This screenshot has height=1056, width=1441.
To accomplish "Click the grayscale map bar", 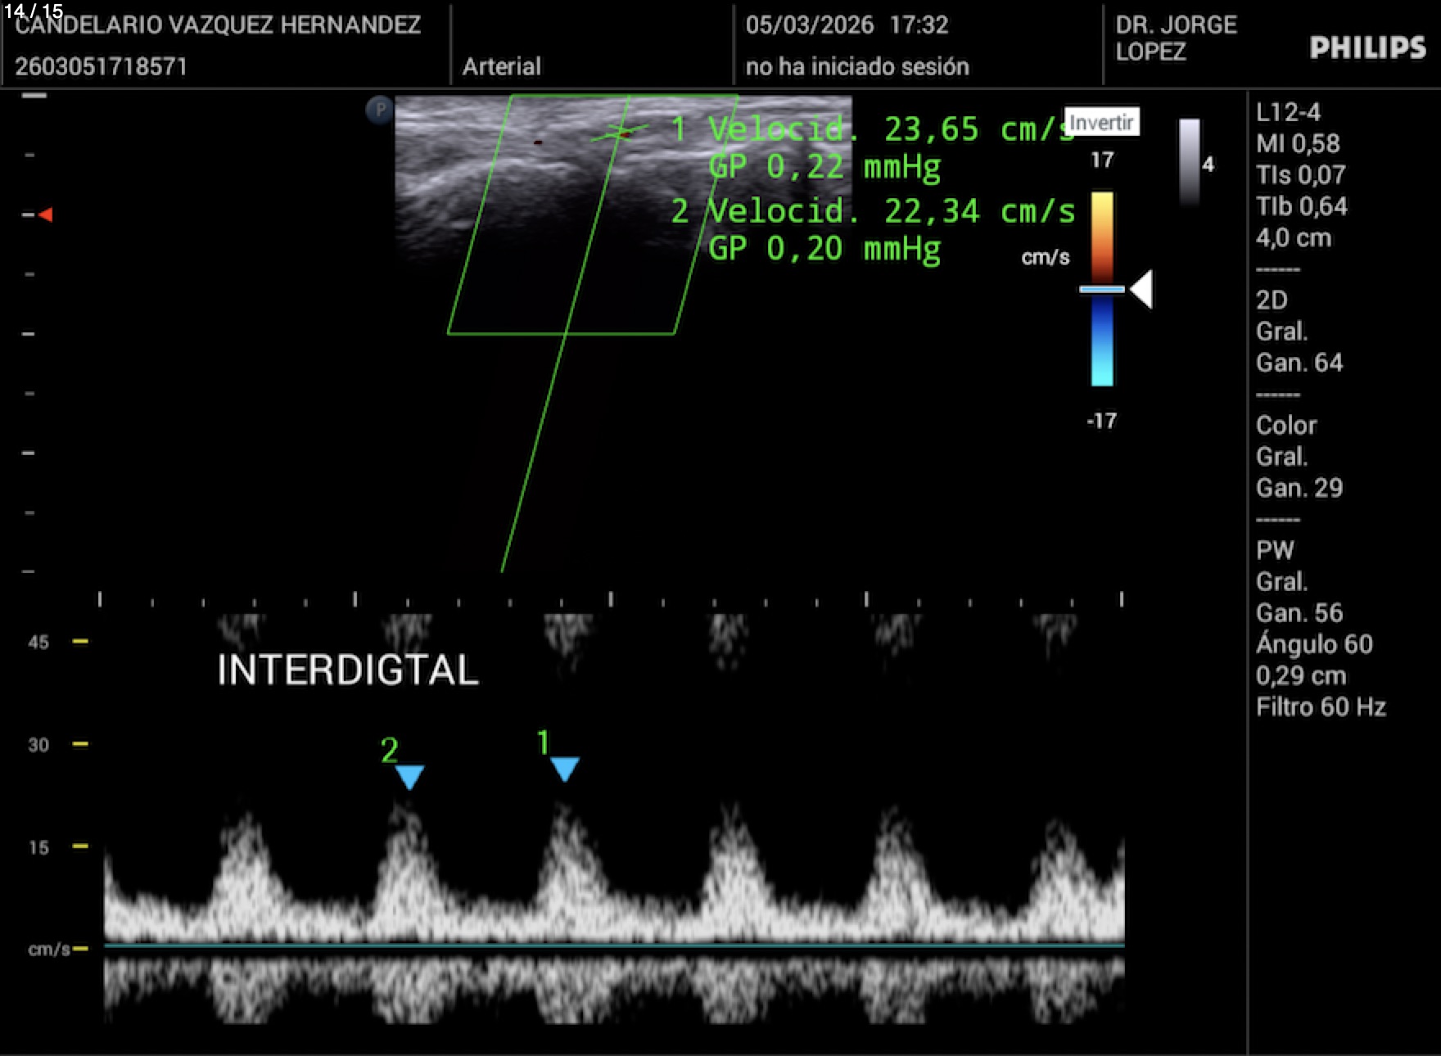I will (1189, 161).
